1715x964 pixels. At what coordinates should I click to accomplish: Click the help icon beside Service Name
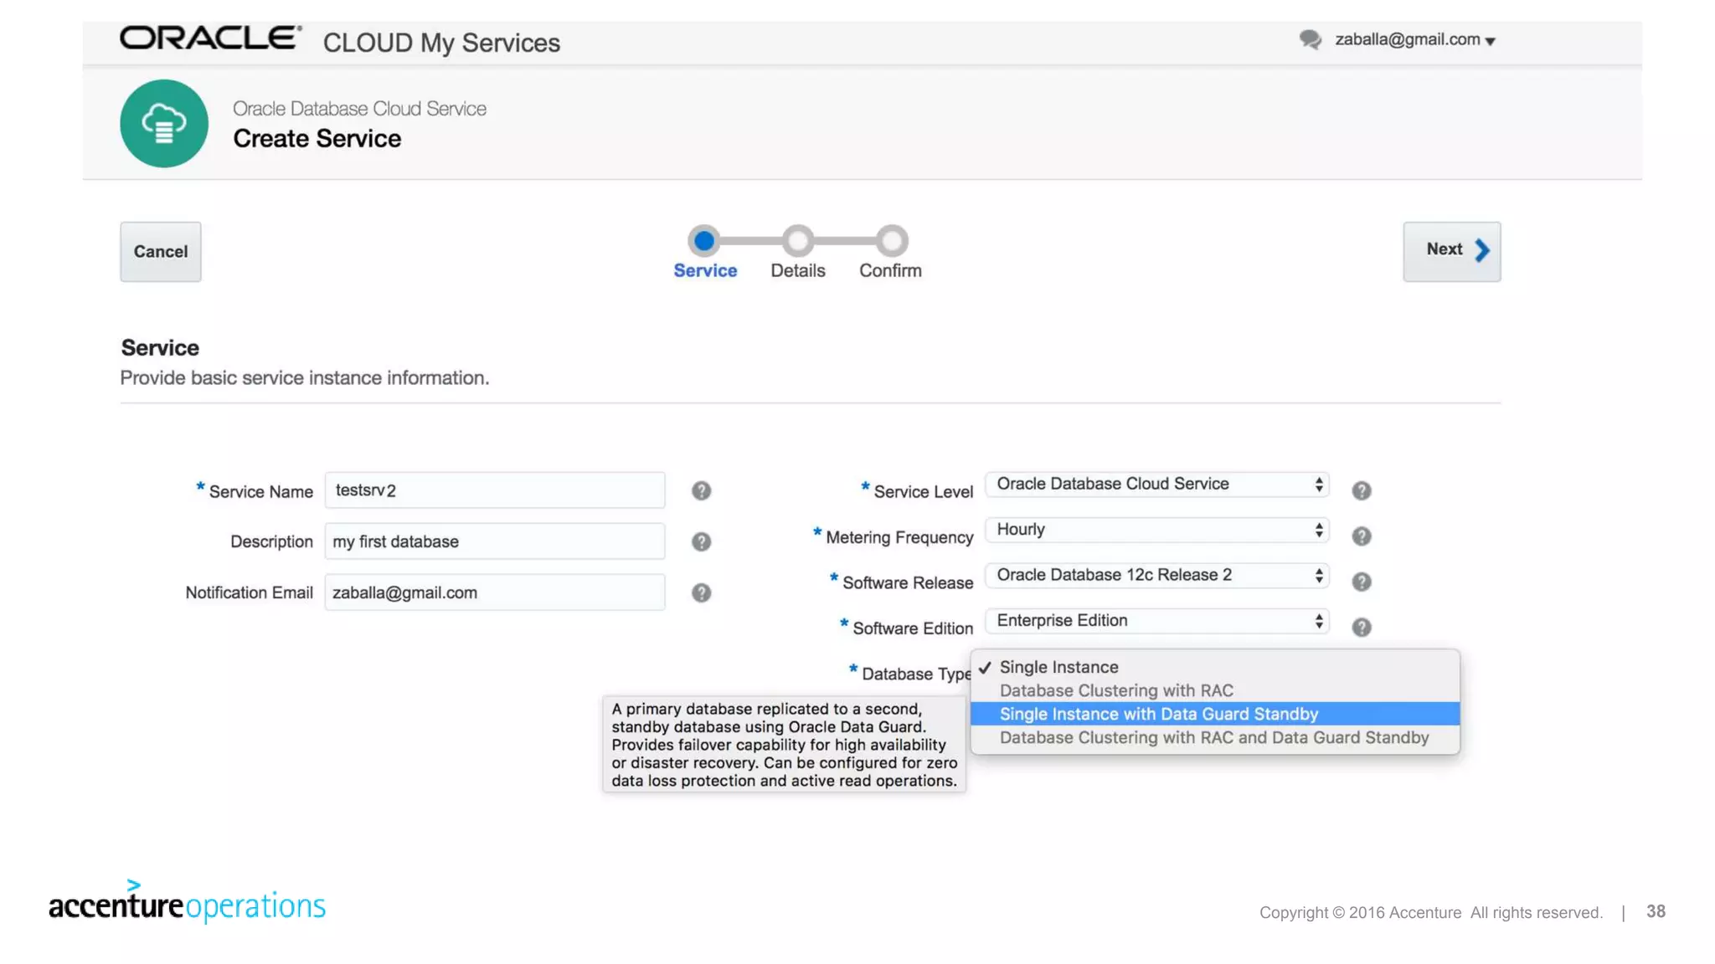[701, 490]
